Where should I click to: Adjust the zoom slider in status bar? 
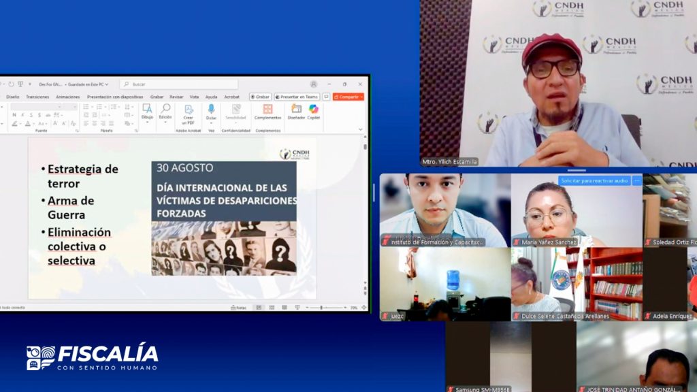click(321, 308)
